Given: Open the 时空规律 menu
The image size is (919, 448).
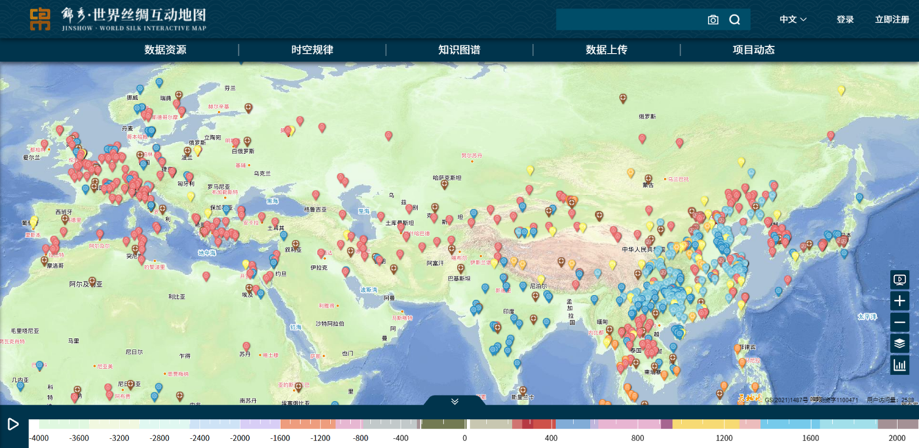Looking at the screenshot, I should [312, 49].
